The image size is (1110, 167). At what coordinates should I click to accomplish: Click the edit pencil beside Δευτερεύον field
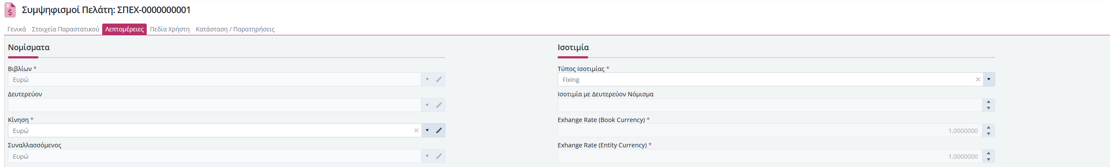(439, 105)
